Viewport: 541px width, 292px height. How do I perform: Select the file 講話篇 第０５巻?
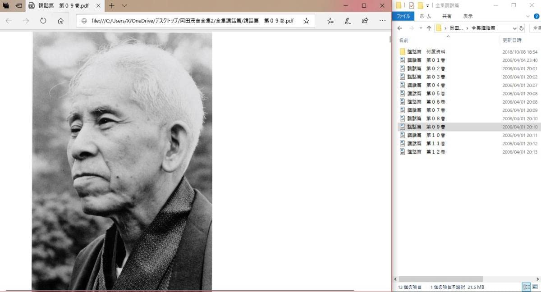[x=426, y=93]
